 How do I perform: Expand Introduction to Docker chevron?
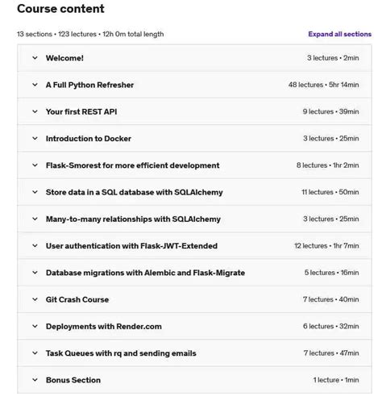(35, 139)
